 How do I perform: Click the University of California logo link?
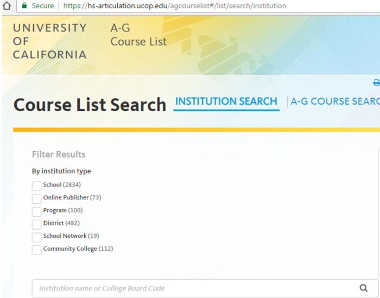coord(49,41)
